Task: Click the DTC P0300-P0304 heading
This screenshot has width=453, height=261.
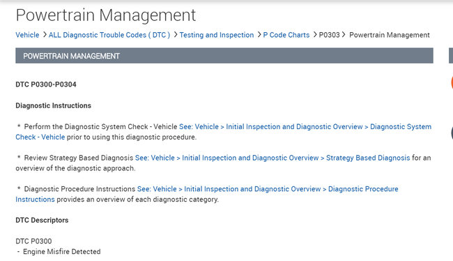Action: 46,84
